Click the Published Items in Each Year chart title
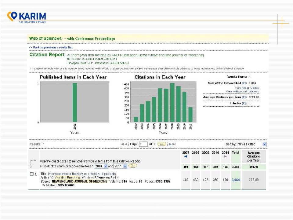The height and width of the screenshot is (220, 293). point(73,77)
